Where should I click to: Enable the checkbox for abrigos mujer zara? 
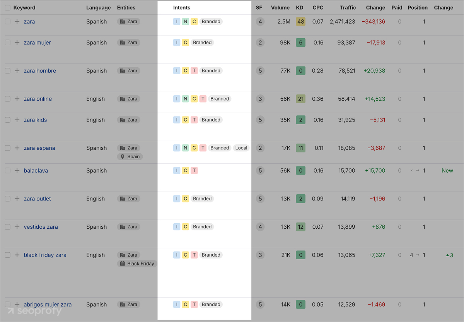[x=7, y=305]
